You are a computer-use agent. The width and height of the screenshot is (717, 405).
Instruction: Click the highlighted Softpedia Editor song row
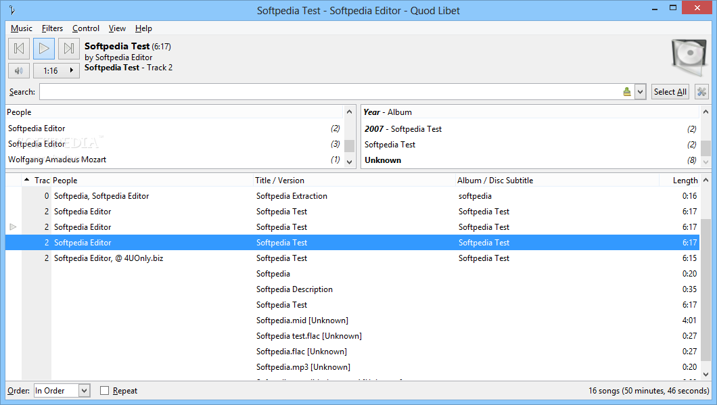(352, 243)
